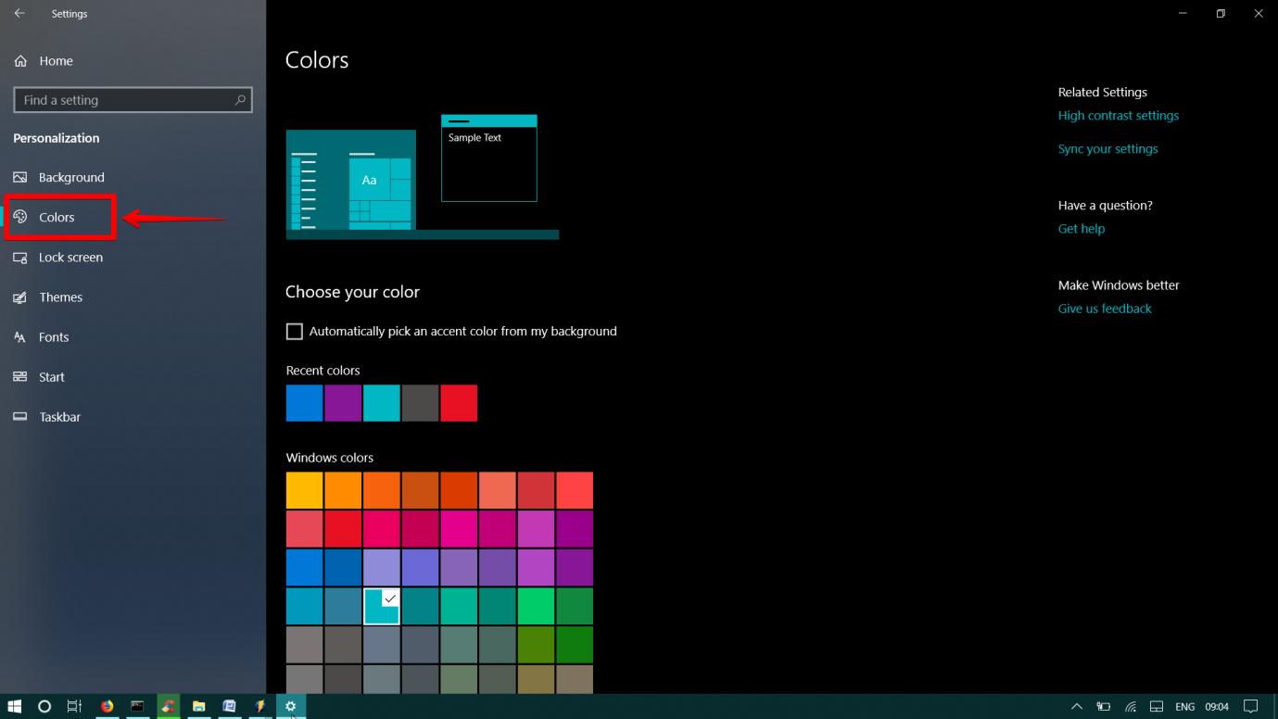Open Start menu personalization settings
This screenshot has width=1278, height=719.
tap(52, 377)
